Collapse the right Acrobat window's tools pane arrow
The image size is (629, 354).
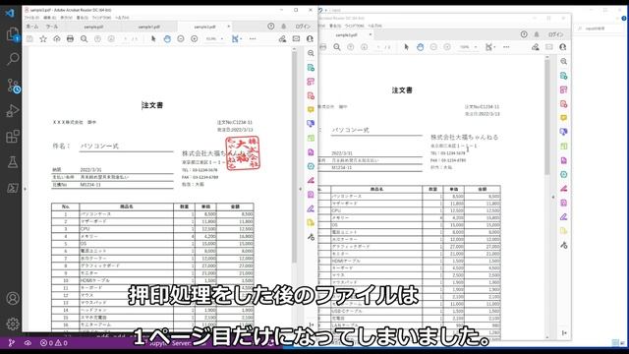coord(553,197)
